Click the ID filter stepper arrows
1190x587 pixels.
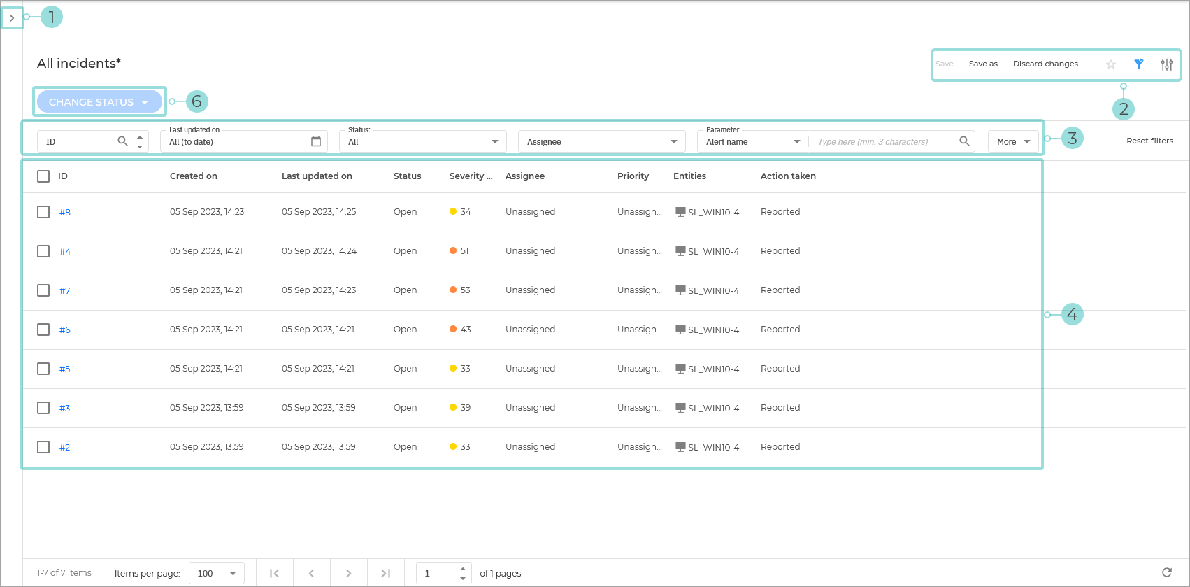[x=140, y=141]
